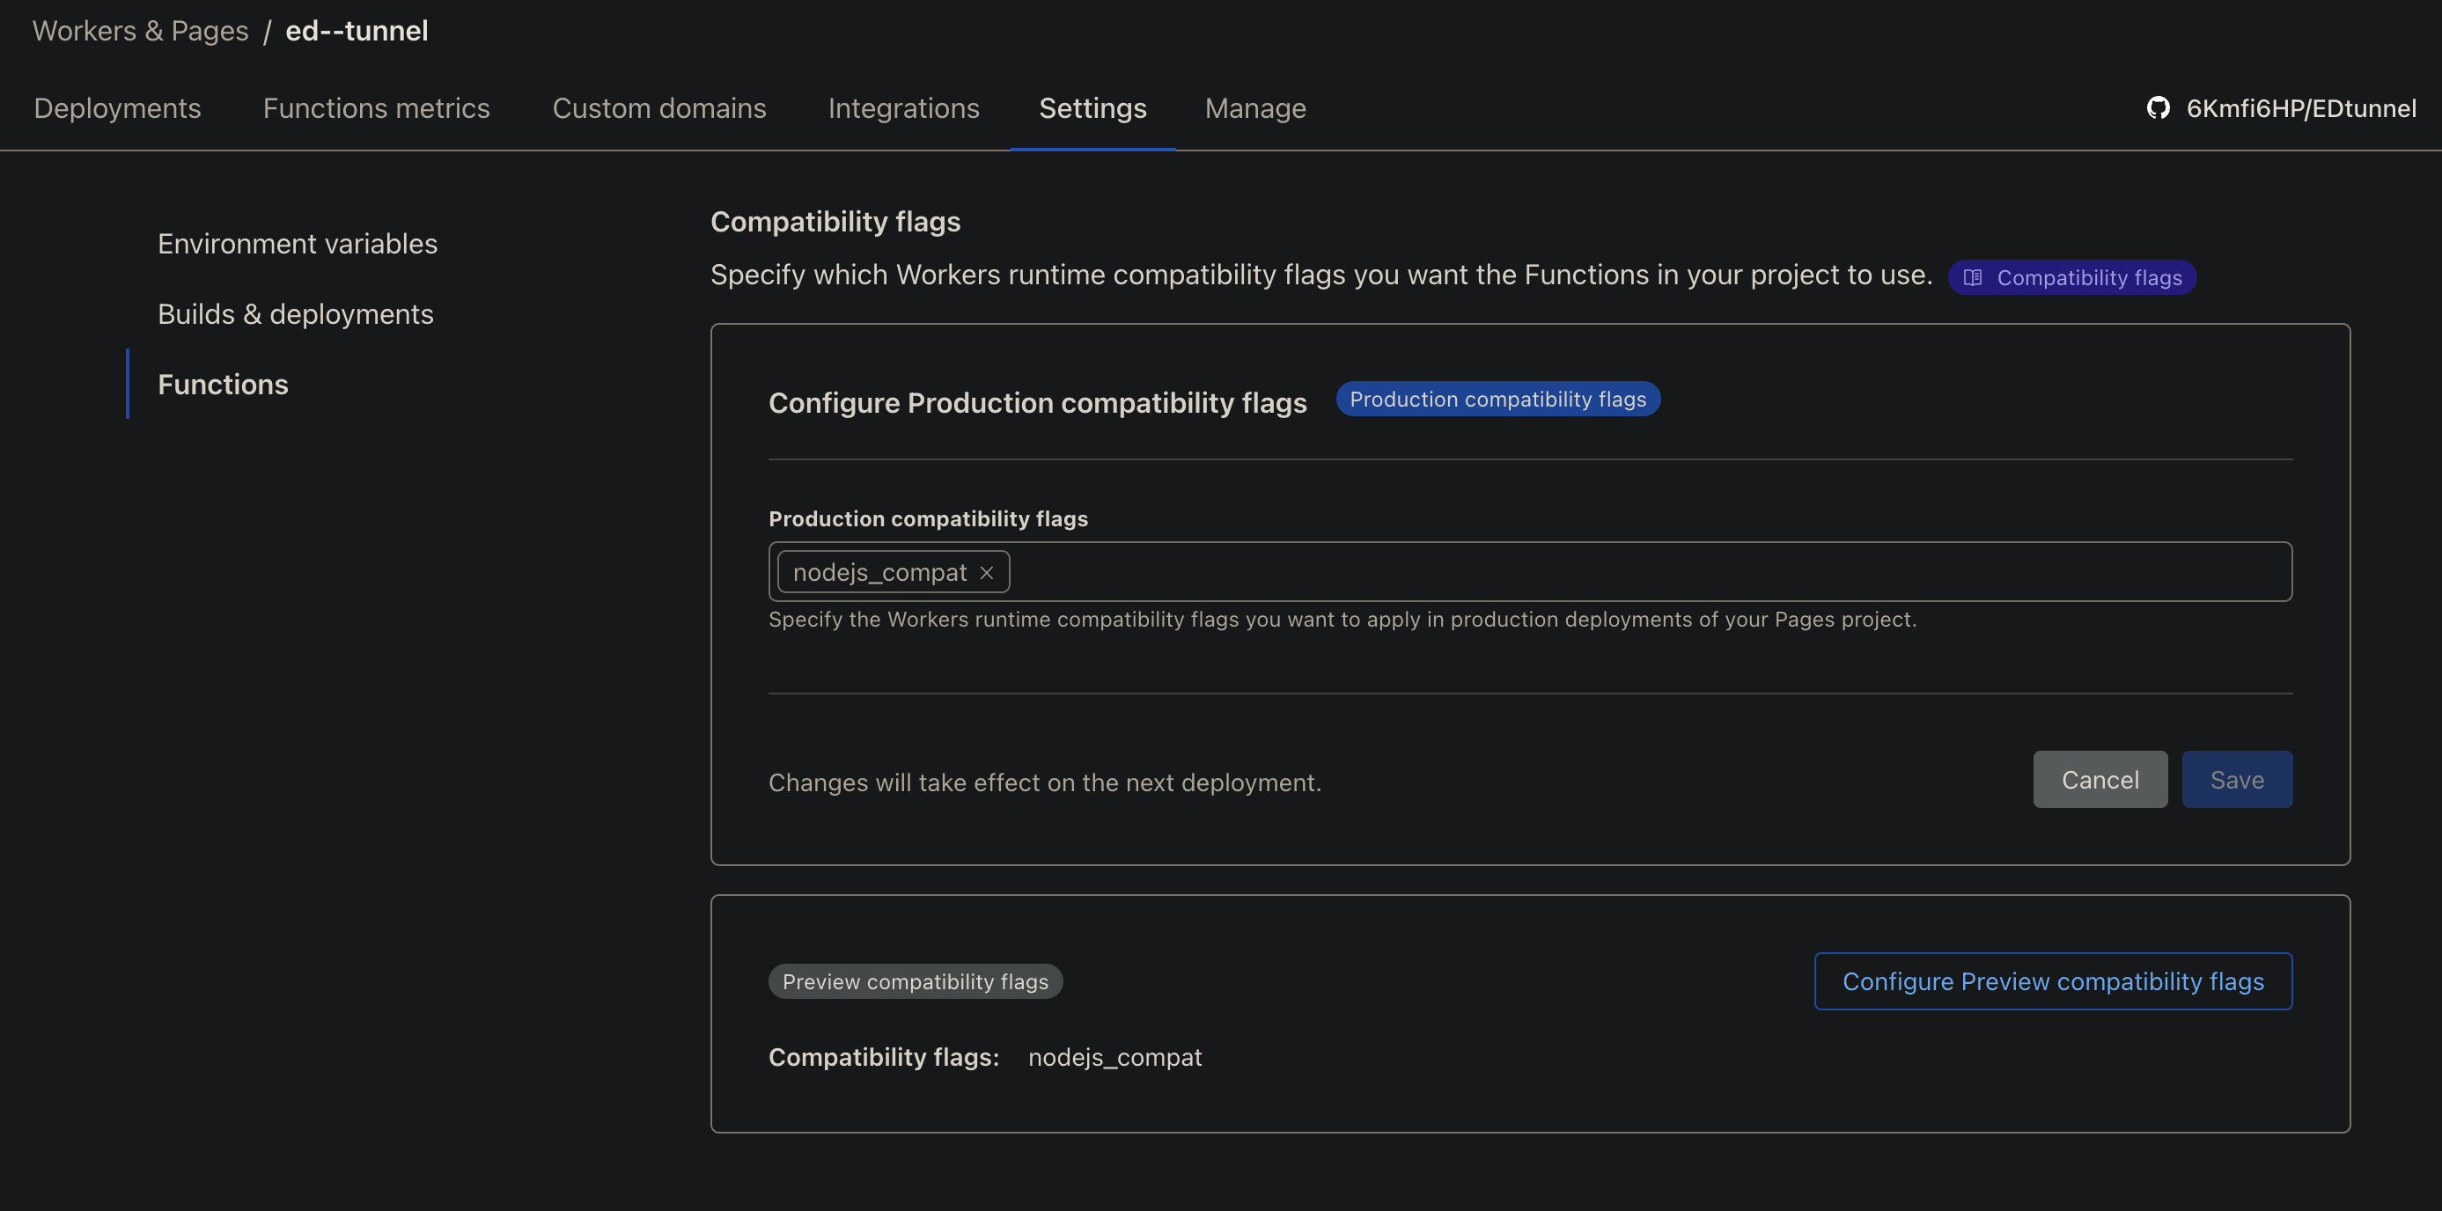2442x1211 pixels.
Task: Switch to Functions metrics tab
Action: 377,108
